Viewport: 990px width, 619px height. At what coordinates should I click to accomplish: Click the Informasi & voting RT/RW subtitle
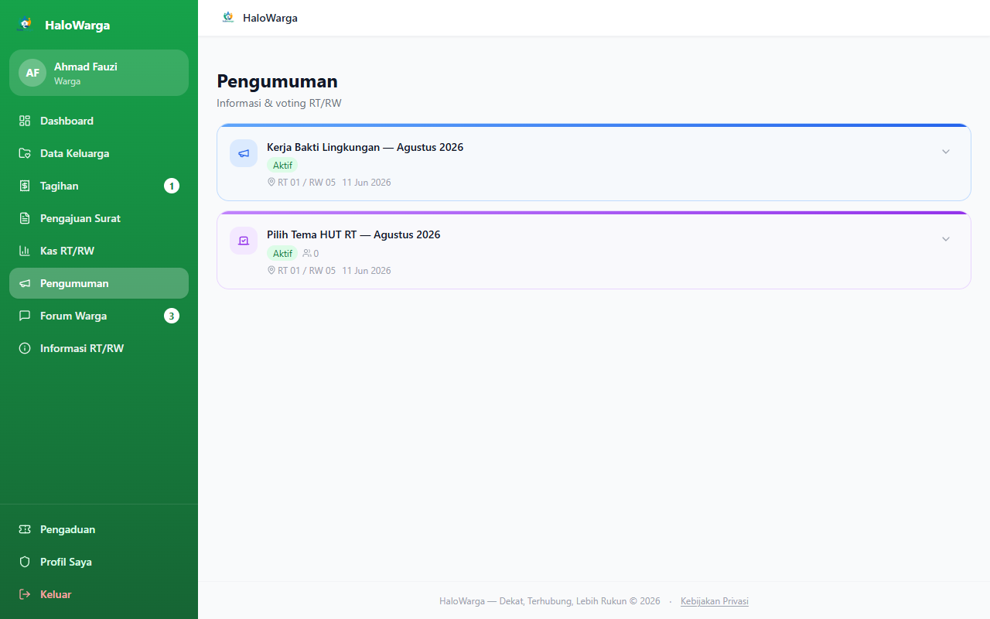279,103
